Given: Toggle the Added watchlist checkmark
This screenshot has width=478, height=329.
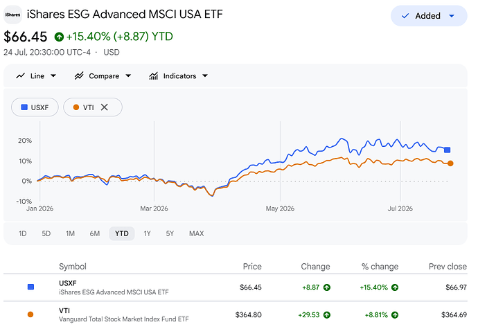Looking at the screenshot, I should (405, 16).
